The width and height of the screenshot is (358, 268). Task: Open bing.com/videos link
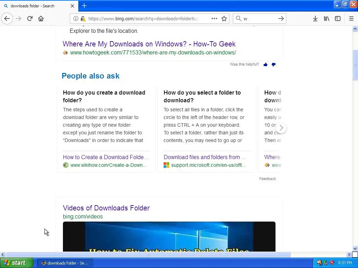coord(83,216)
